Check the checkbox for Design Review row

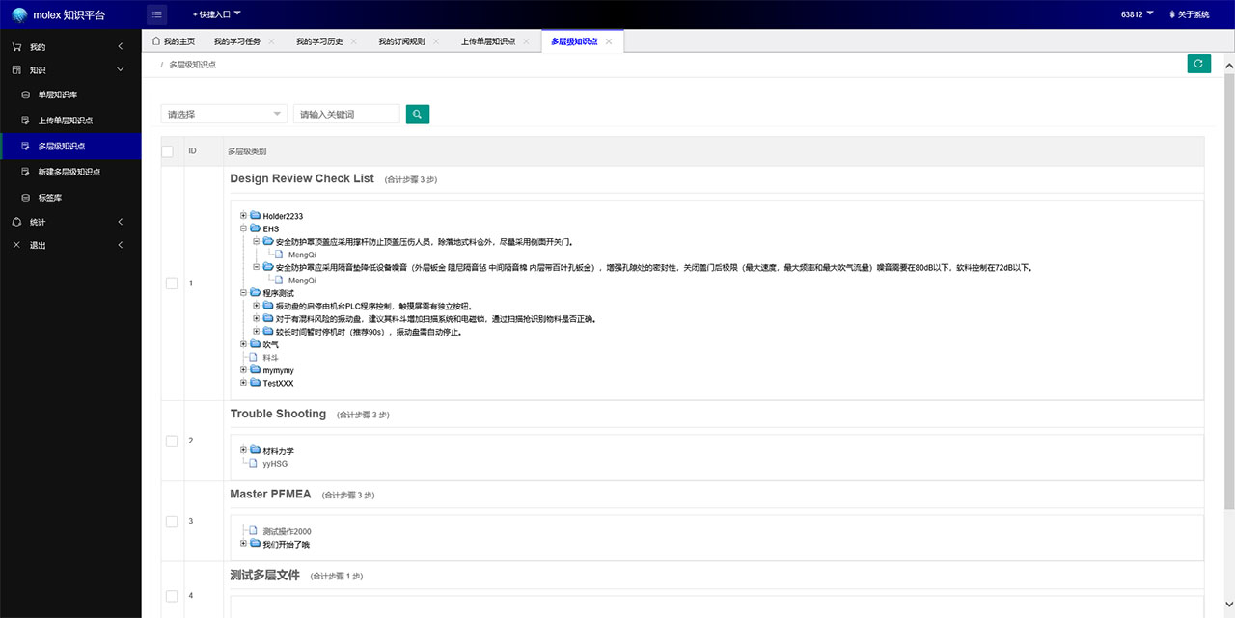click(172, 283)
